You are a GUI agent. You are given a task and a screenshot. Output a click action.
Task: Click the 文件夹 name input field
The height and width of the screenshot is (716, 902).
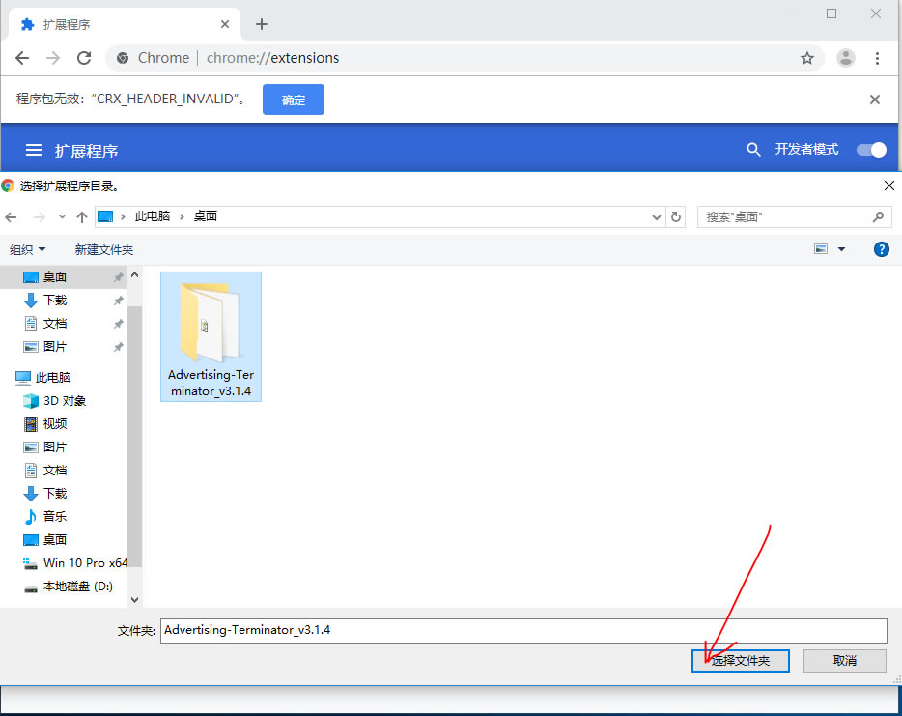coord(523,630)
